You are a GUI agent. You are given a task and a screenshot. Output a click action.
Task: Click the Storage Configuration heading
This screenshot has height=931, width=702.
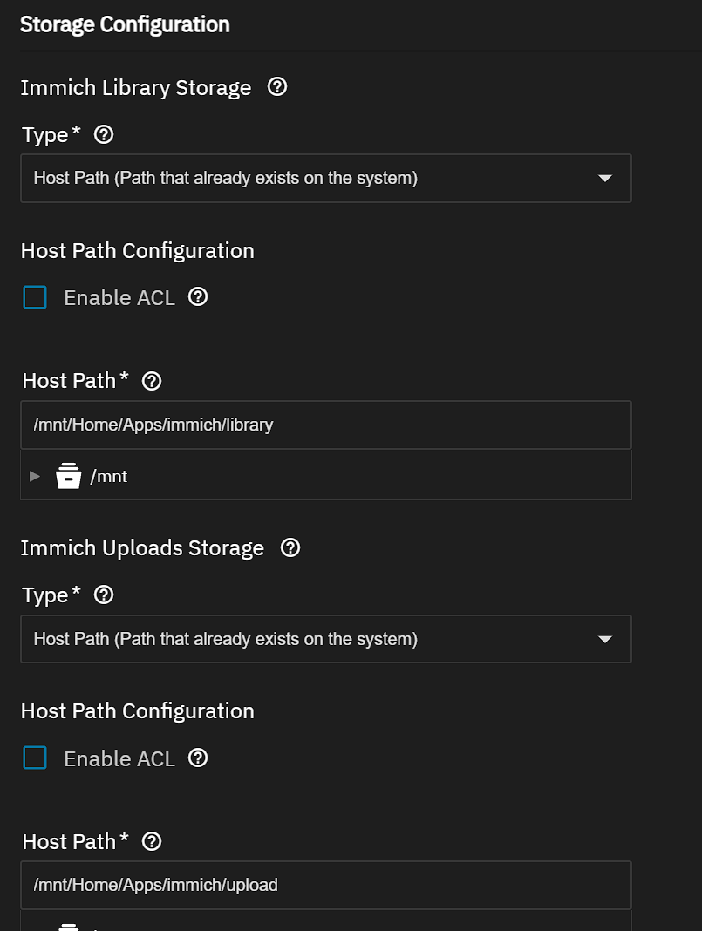pyautogui.click(x=125, y=25)
